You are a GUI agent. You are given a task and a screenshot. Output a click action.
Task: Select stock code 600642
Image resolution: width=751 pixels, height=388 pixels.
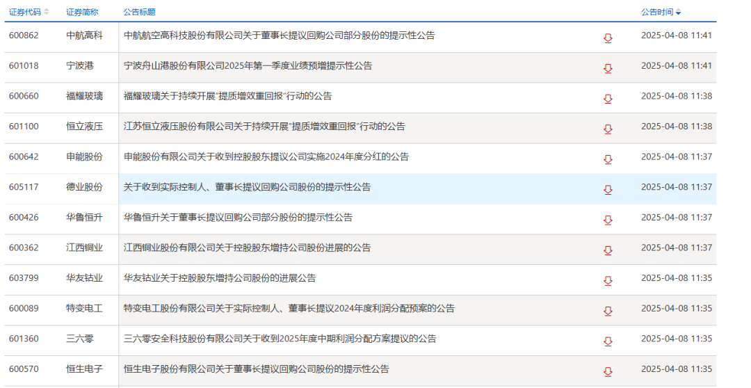point(24,156)
